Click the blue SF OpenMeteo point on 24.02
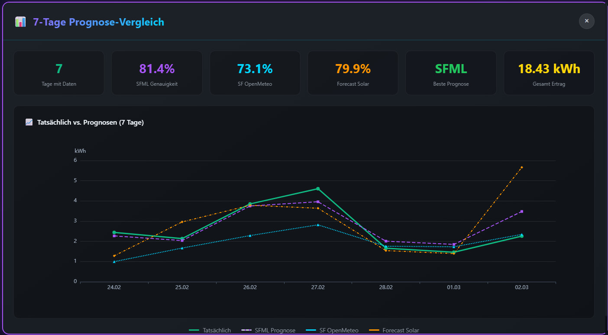Screen dimensions: 608x335 114,261
